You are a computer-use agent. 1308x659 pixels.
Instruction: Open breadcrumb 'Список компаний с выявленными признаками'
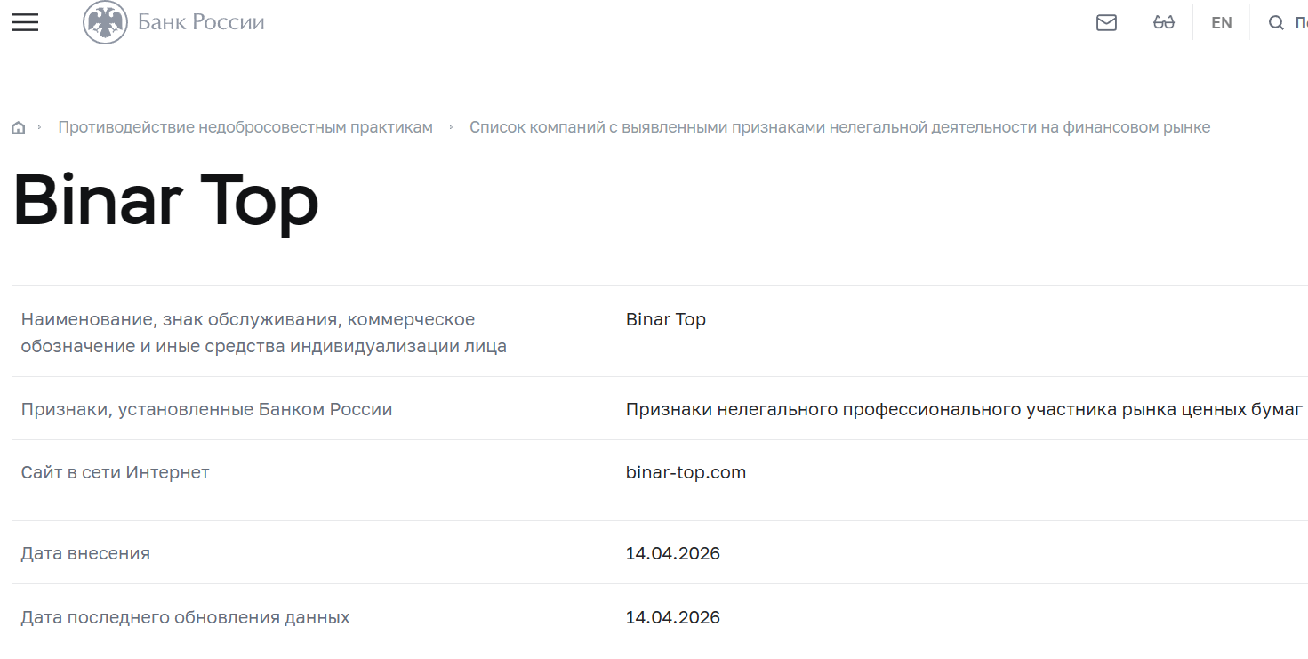(x=840, y=126)
